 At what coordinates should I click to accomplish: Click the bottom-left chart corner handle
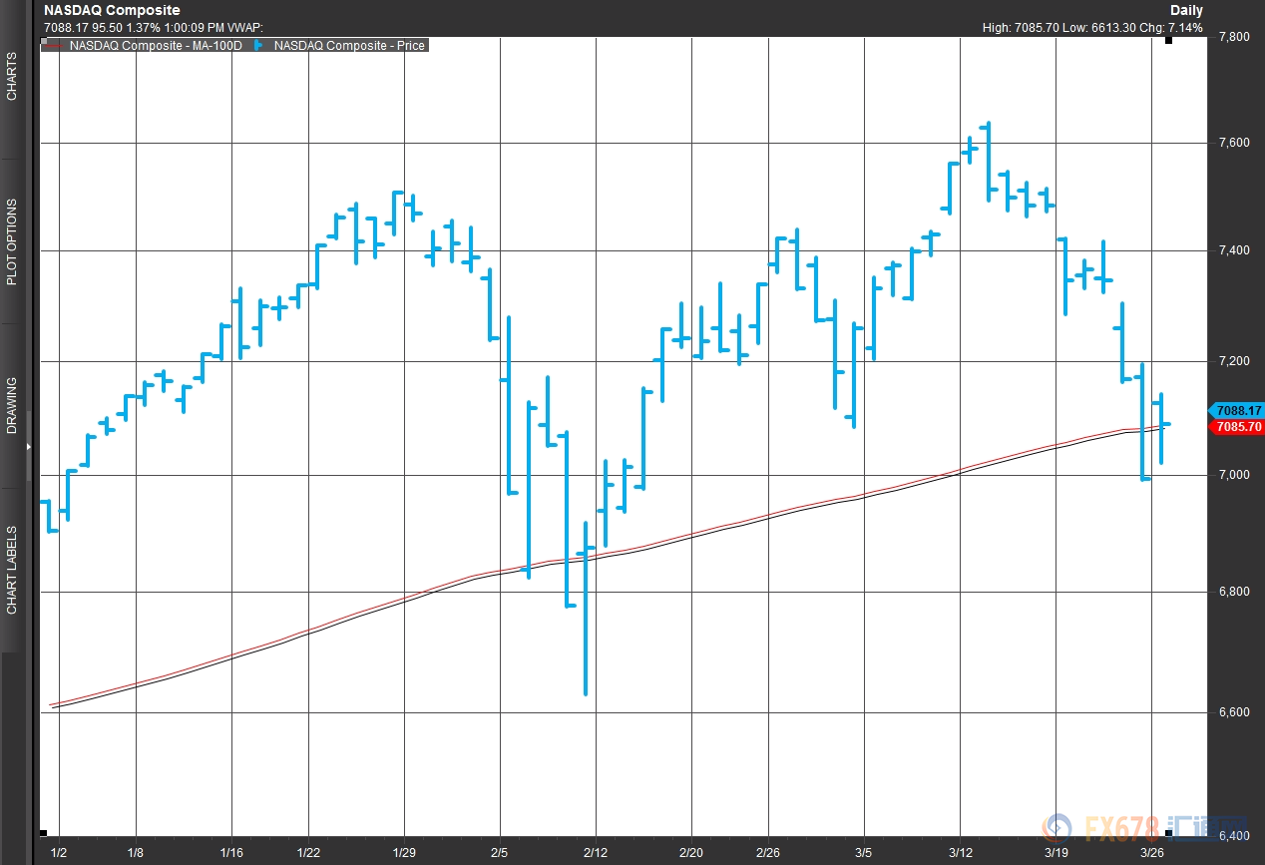coord(42,832)
